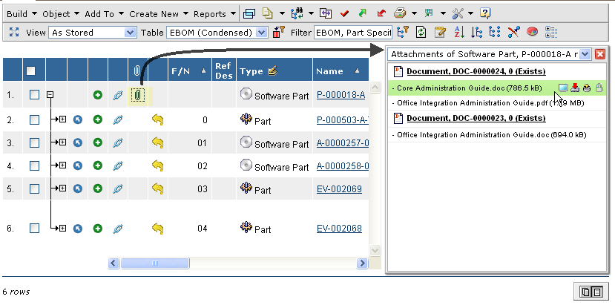Click the red checkmark toolbar icon
Screen dimensions: 615x305
(x=345, y=13)
